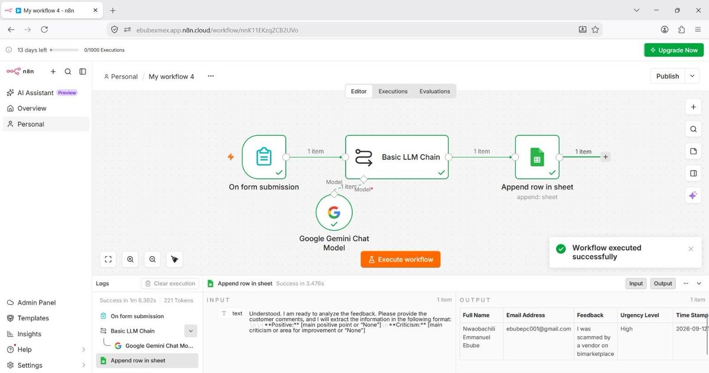Open sidebar search magnifier icon

point(68,71)
